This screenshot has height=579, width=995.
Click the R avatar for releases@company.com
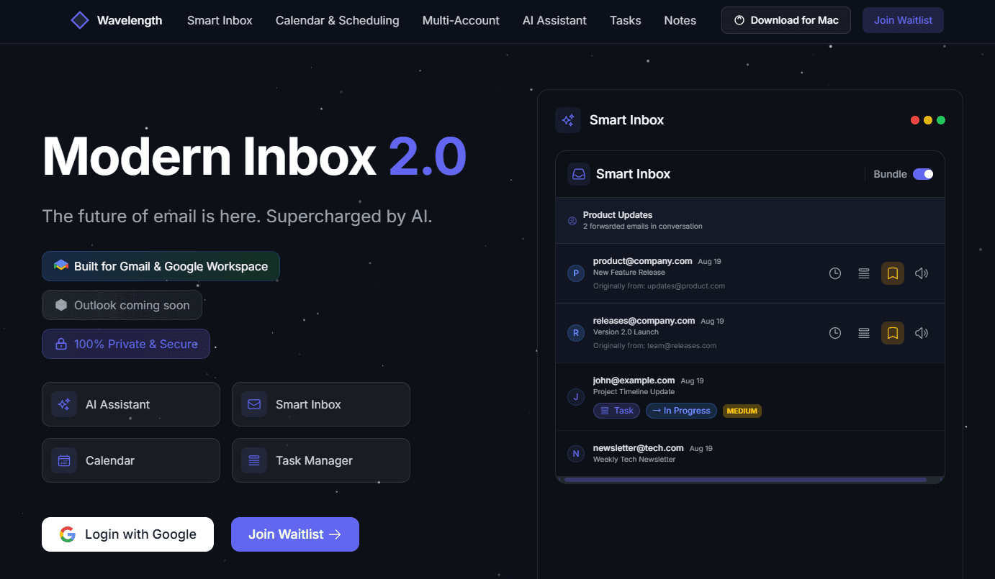pyautogui.click(x=575, y=333)
